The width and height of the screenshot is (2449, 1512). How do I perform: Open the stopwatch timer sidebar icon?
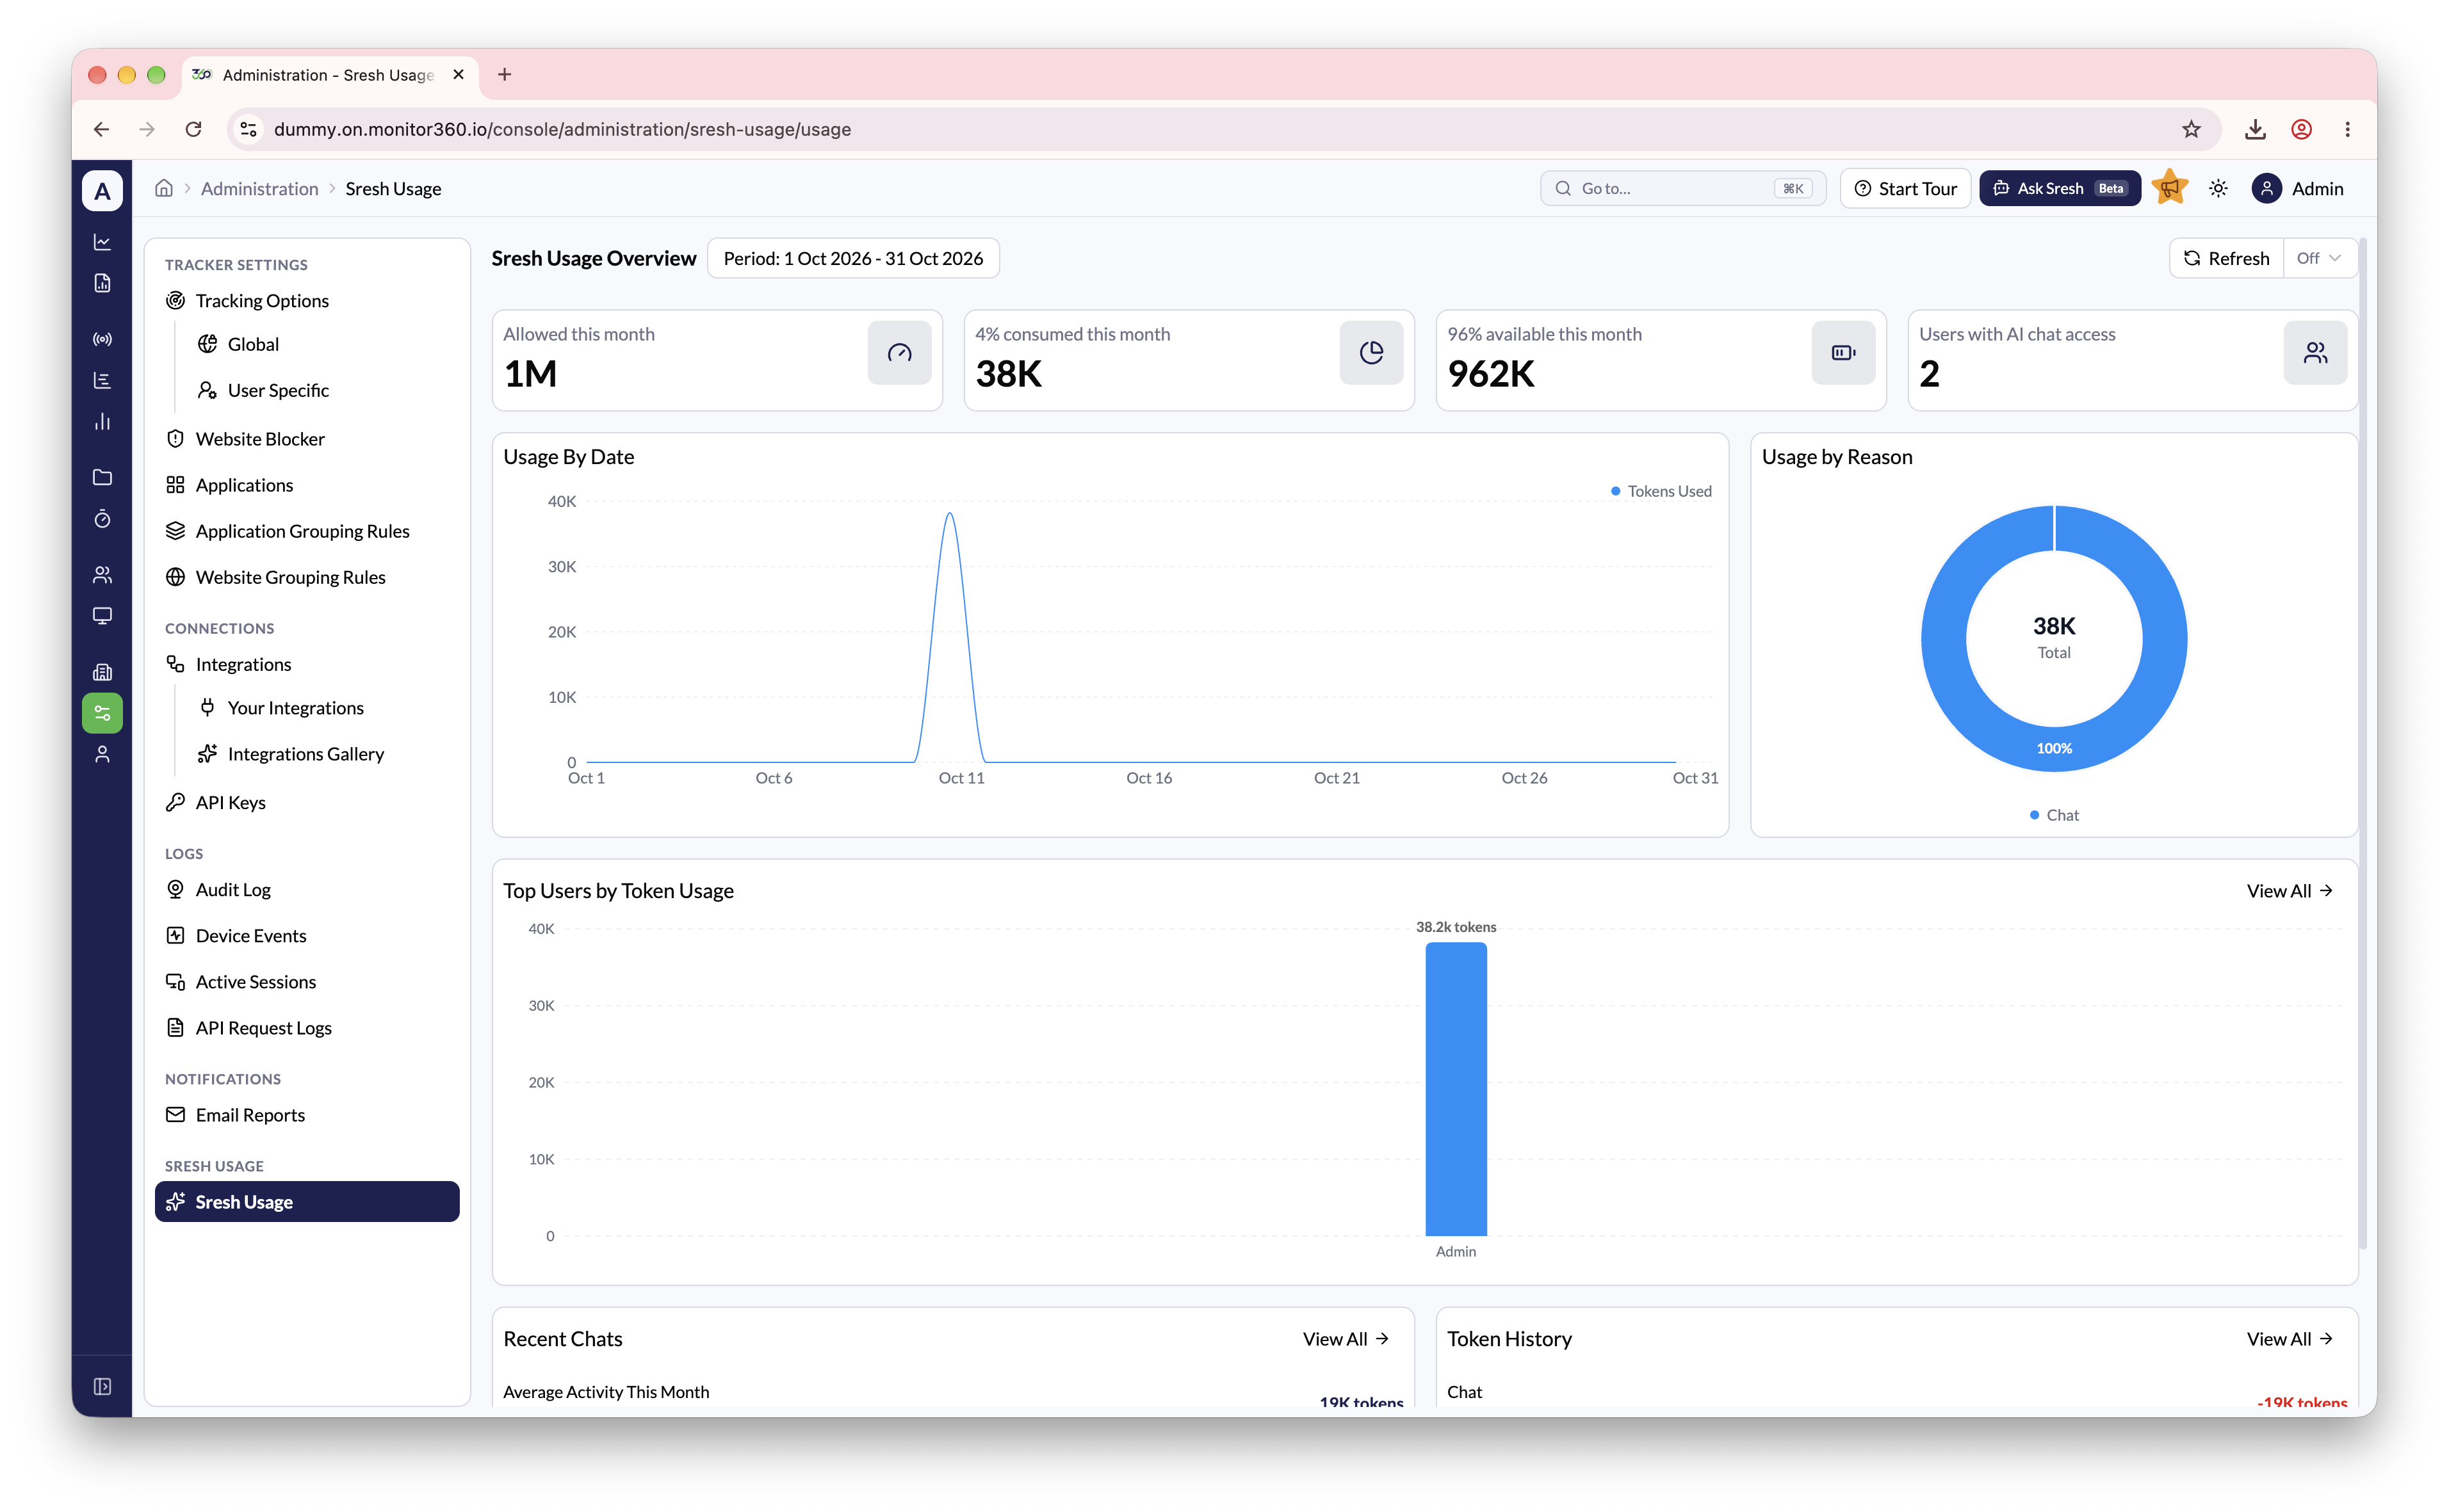coord(102,518)
